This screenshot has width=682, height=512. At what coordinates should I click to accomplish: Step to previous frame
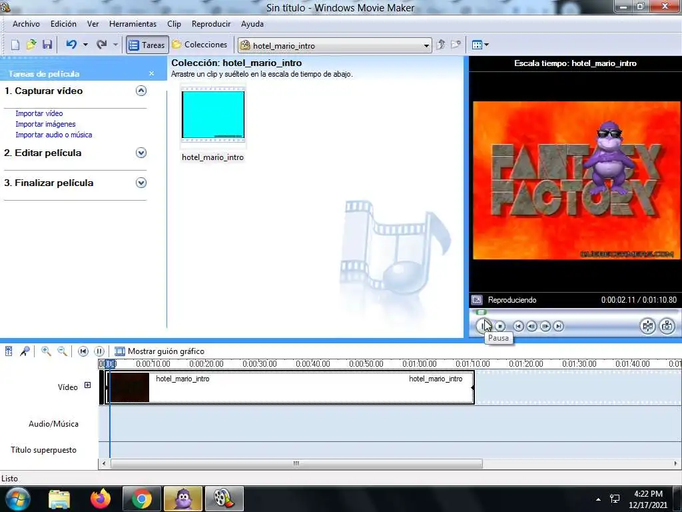click(531, 326)
